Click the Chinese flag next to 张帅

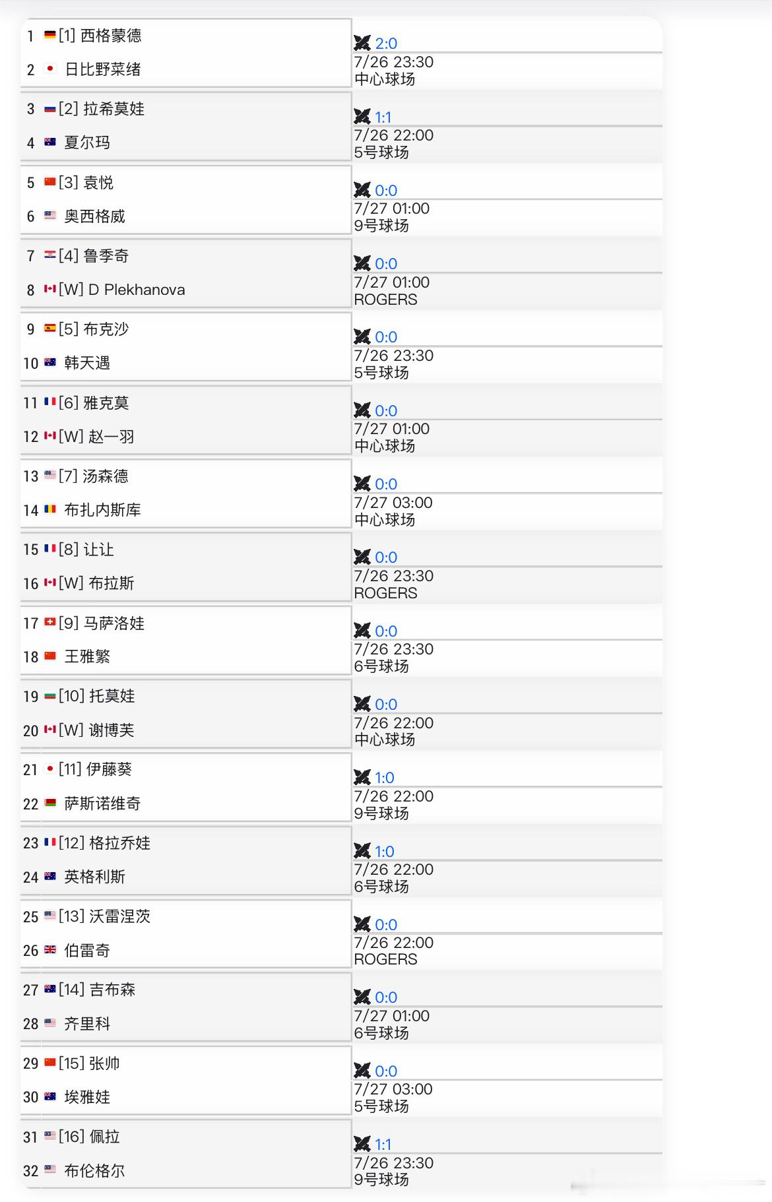(50, 1063)
